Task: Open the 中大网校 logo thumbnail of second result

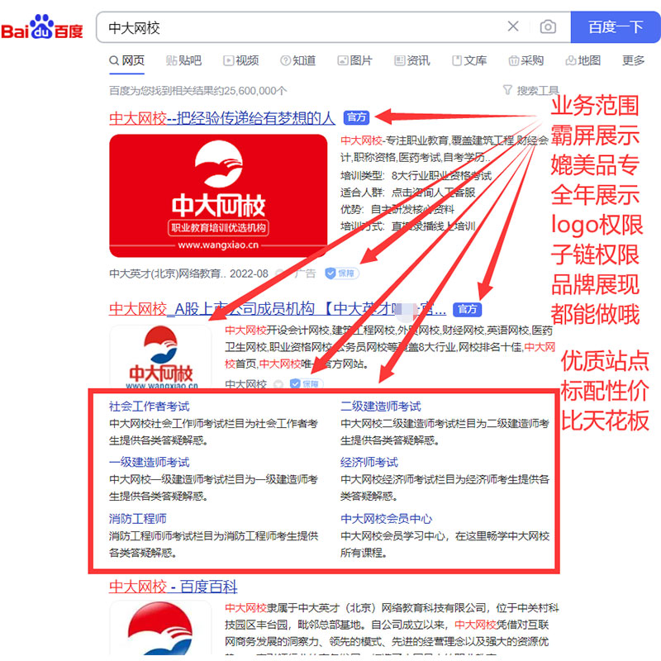Action: coord(160,357)
